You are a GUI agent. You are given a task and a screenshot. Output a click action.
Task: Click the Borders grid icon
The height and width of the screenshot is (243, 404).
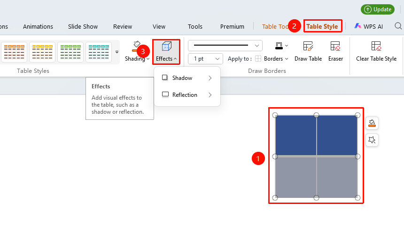(x=258, y=59)
